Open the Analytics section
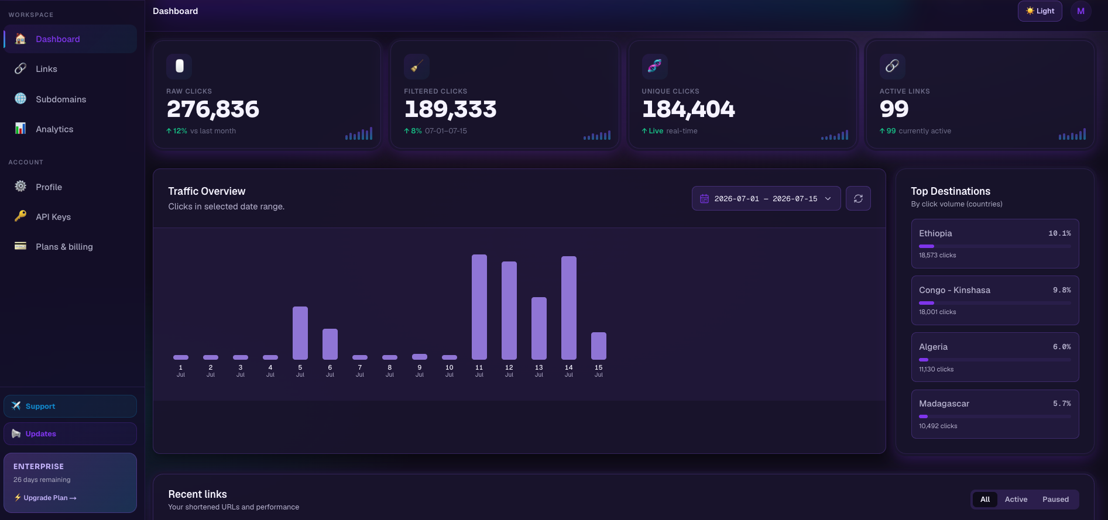 click(70, 129)
